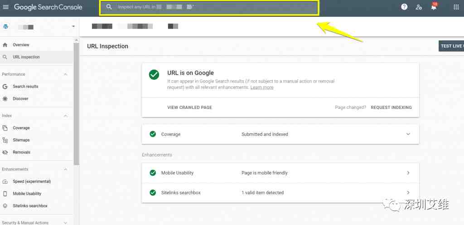Open the Discover report
This screenshot has height=225, width=464.
[20, 98]
